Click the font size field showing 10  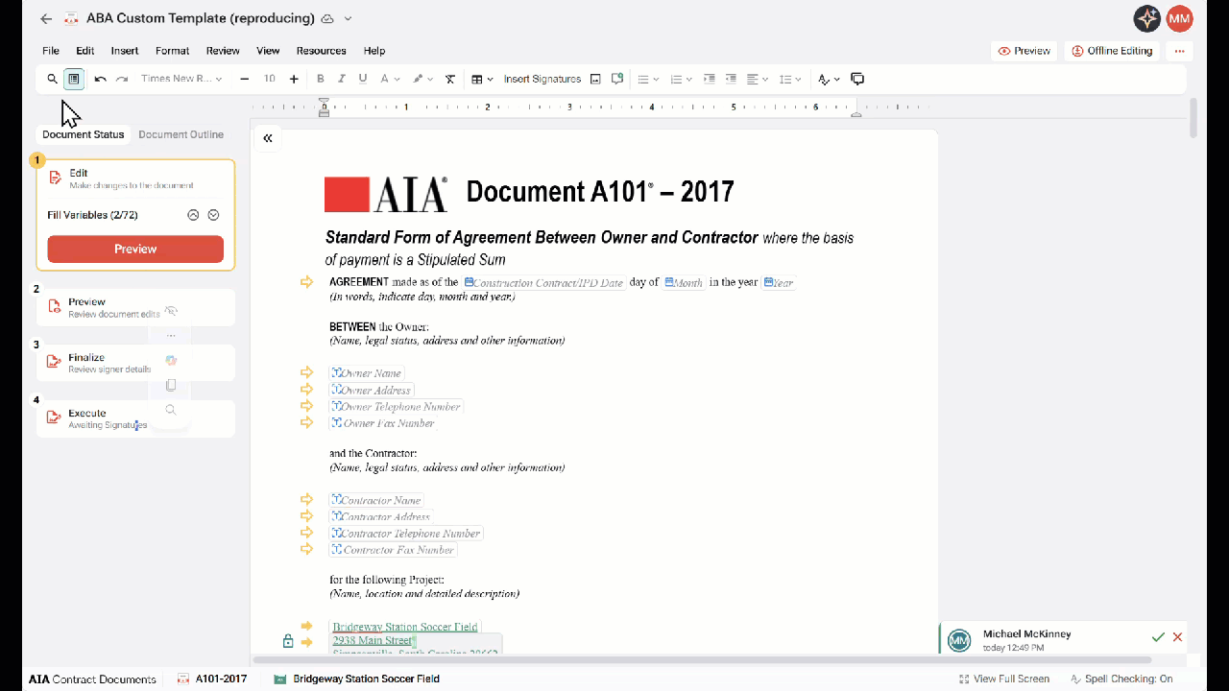[x=270, y=79]
